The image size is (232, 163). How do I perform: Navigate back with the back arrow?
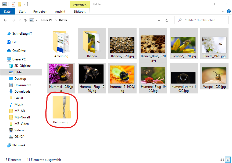click(x=6, y=20)
